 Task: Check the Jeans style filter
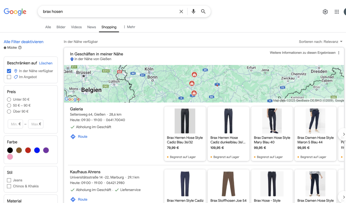coord(9,180)
